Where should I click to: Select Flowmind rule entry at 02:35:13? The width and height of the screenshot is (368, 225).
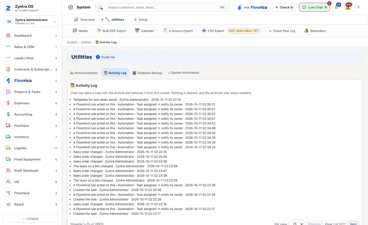coord(144,104)
